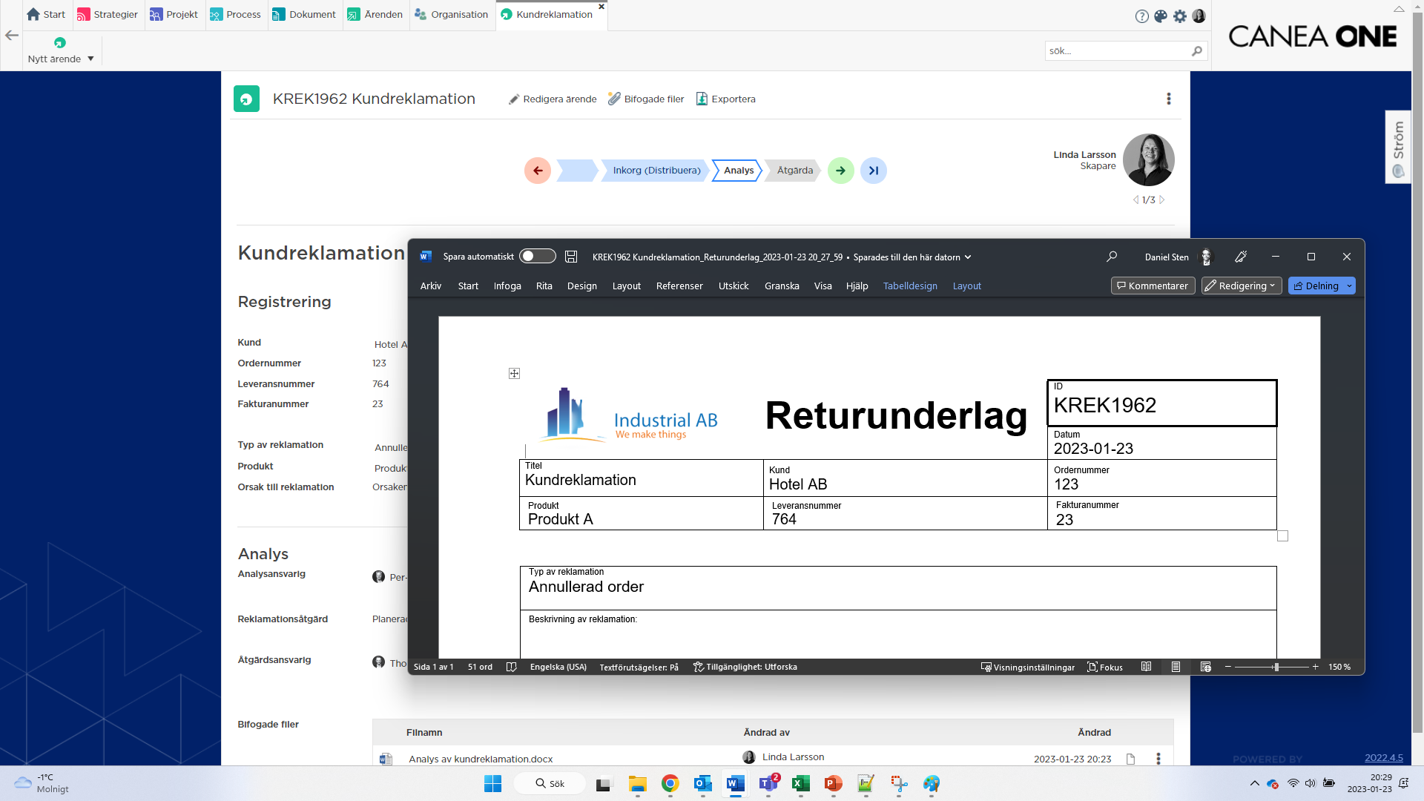
Task: Click the Exportera button
Action: [726, 99]
